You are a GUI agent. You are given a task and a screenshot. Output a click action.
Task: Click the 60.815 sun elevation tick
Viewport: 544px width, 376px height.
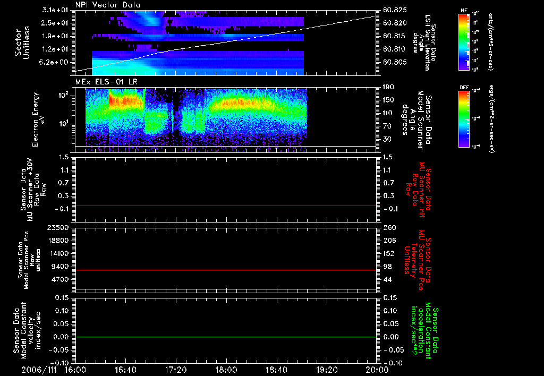pyautogui.click(x=395, y=36)
